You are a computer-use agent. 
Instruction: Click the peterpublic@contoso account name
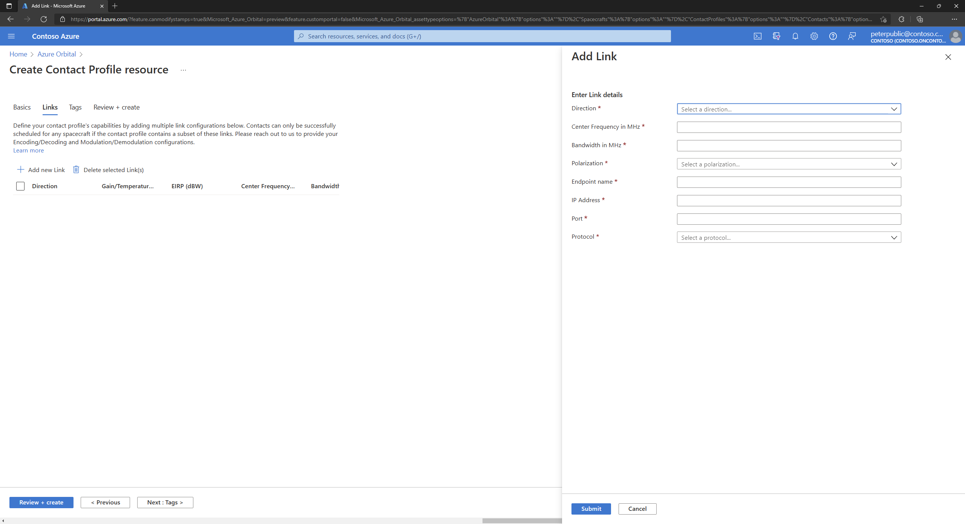click(907, 34)
